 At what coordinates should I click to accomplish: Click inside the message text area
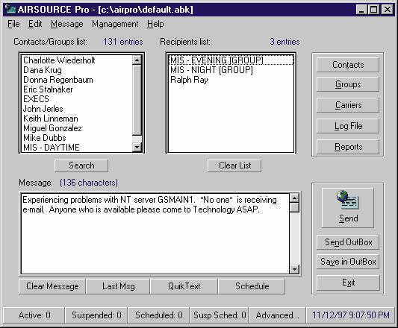pyautogui.click(x=155, y=233)
